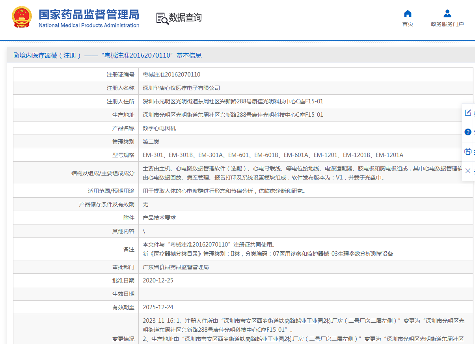Click approval date 2020-12-25
This screenshot has height=344, width=475.
(158, 280)
